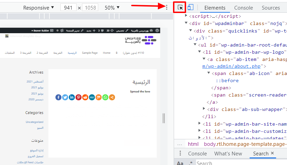Open the comments bubble showing 3
The image size is (287, 165).
click(x=101, y=30)
